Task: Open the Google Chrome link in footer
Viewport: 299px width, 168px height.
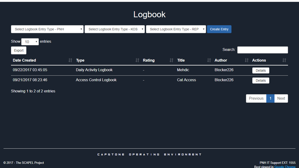Action: click(x=285, y=167)
